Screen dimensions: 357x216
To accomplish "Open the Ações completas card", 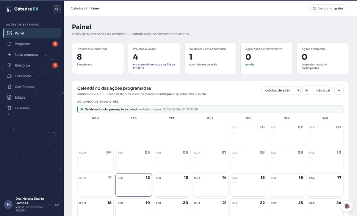I will coord(323,58).
